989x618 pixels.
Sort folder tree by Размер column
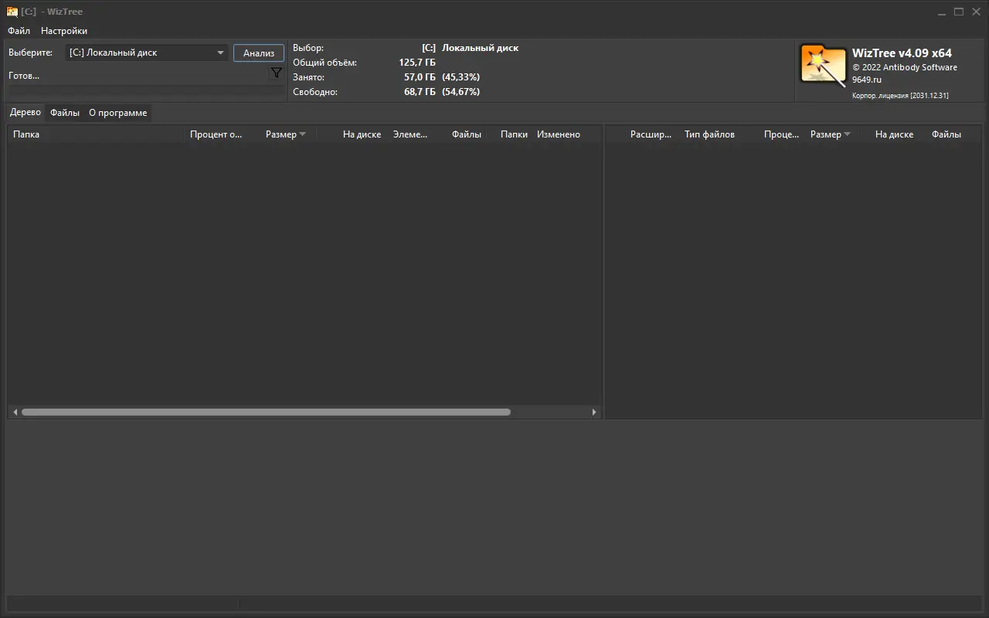(281, 134)
